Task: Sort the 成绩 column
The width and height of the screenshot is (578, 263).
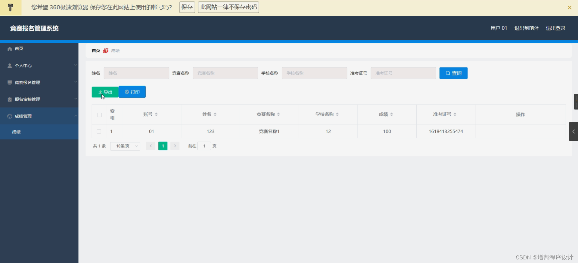Action: point(391,114)
